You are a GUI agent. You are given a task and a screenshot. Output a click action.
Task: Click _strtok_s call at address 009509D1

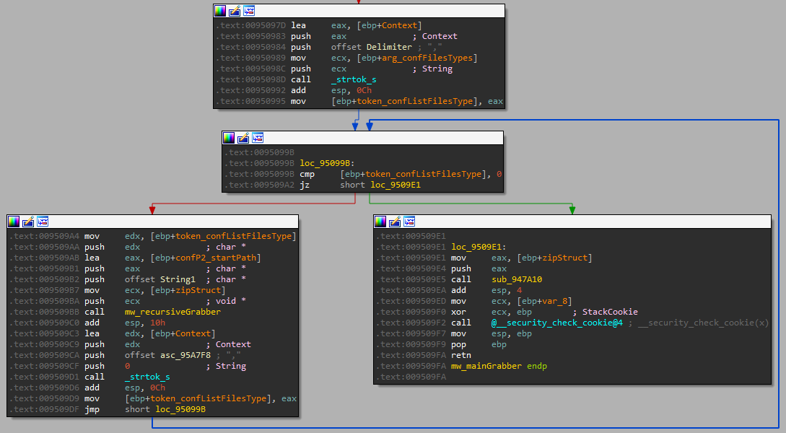[147, 377]
